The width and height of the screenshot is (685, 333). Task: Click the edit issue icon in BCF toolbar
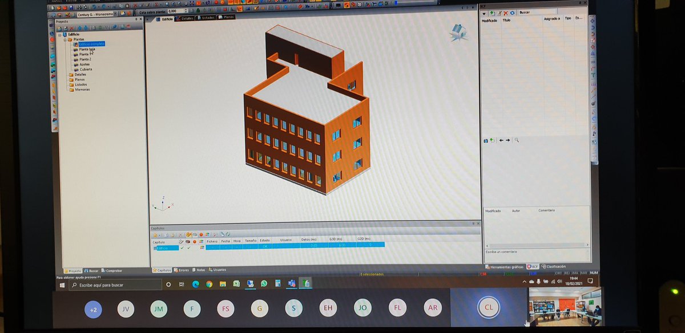(x=499, y=13)
